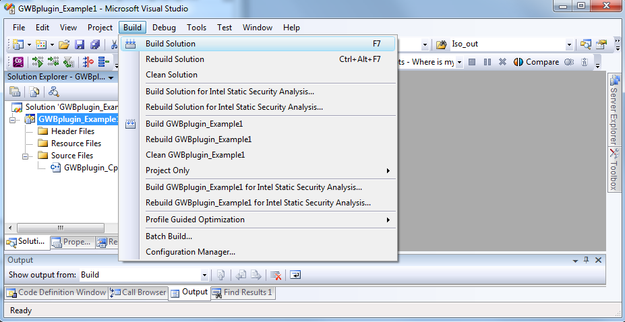This screenshot has width=625, height=322.
Task: Switch to the Code Definition Window tab
Action: 56,292
